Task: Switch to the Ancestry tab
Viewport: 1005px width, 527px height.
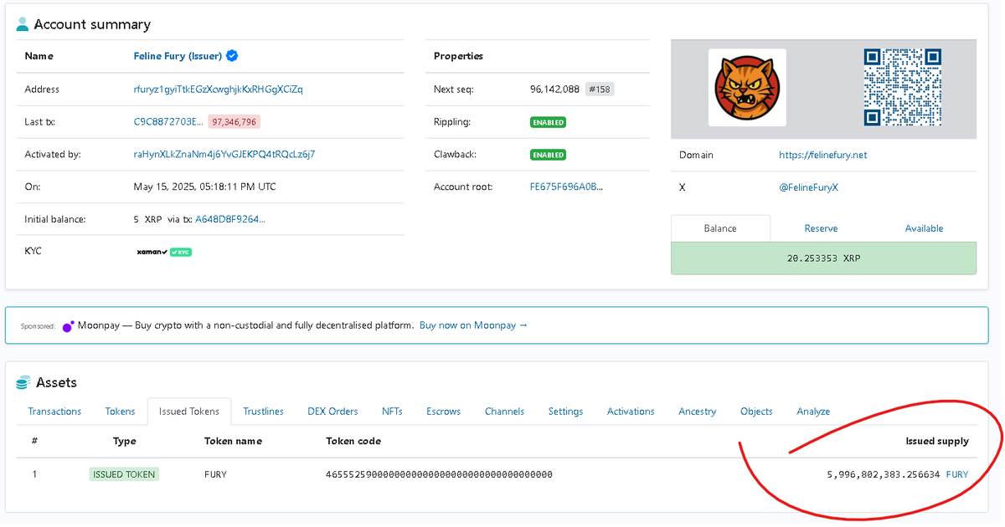Action: pyautogui.click(x=697, y=412)
